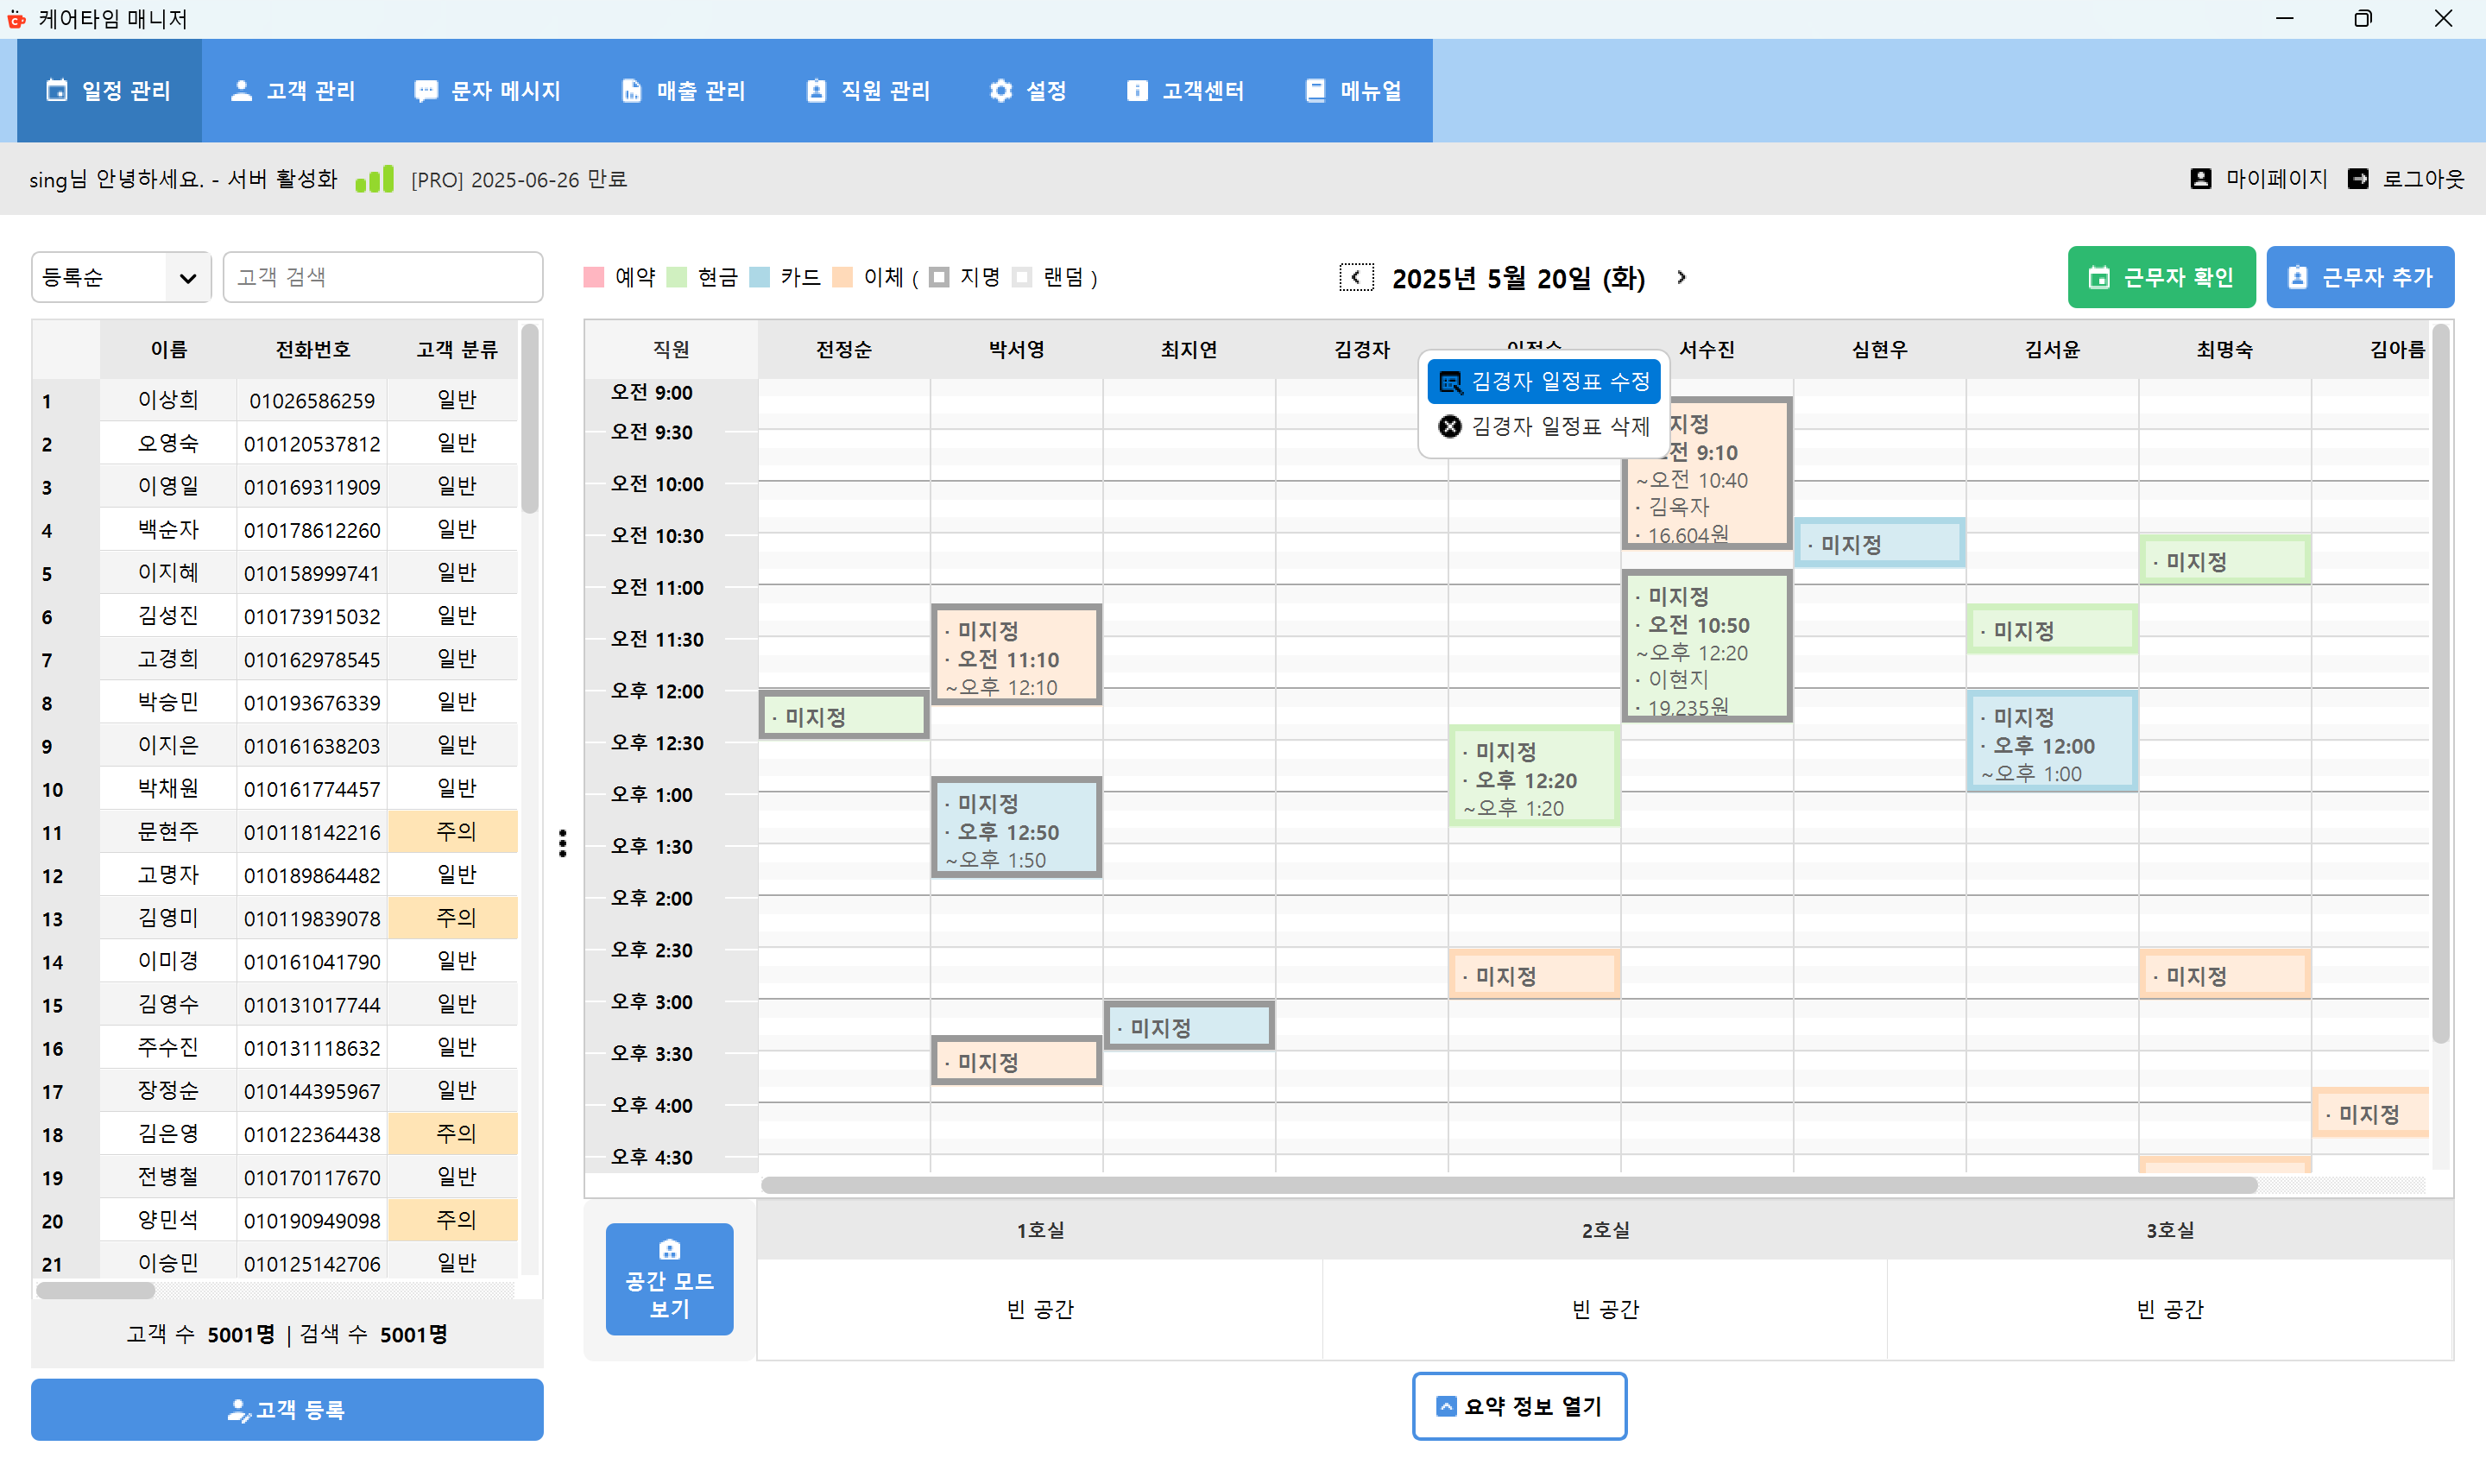Check the 랜덤 option
2486x1471 pixels.
coord(1023,278)
